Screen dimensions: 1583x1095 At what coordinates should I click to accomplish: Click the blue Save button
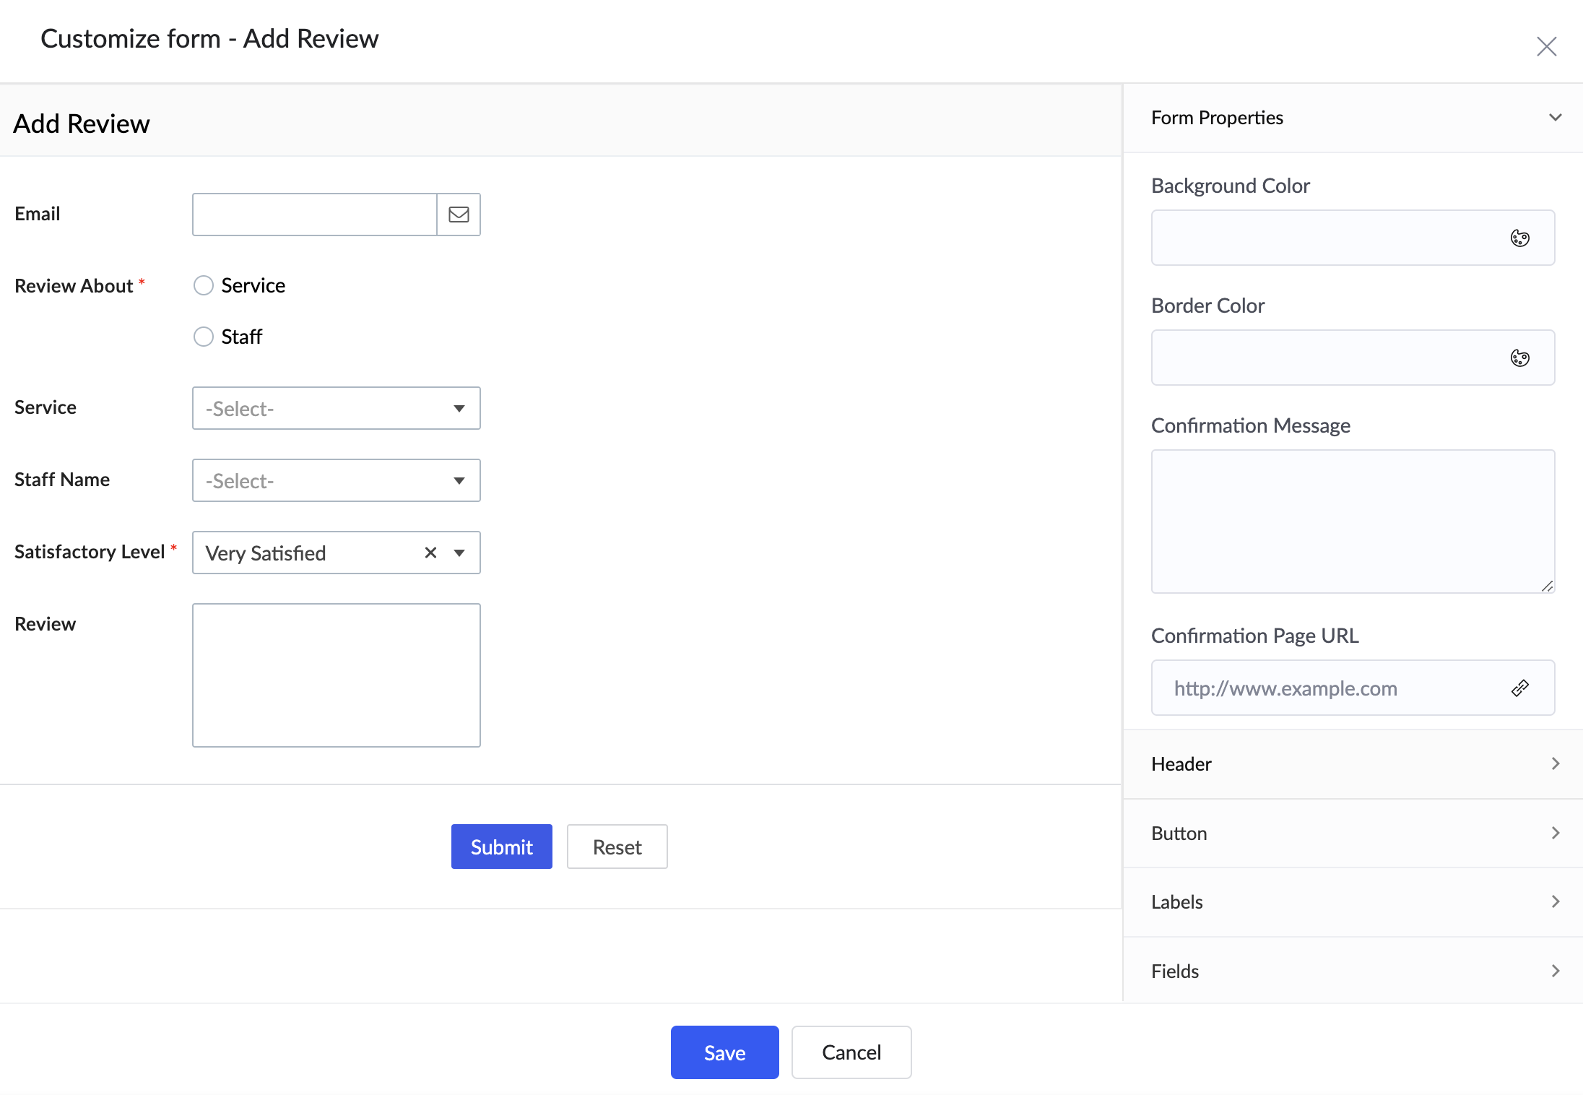pyautogui.click(x=724, y=1052)
